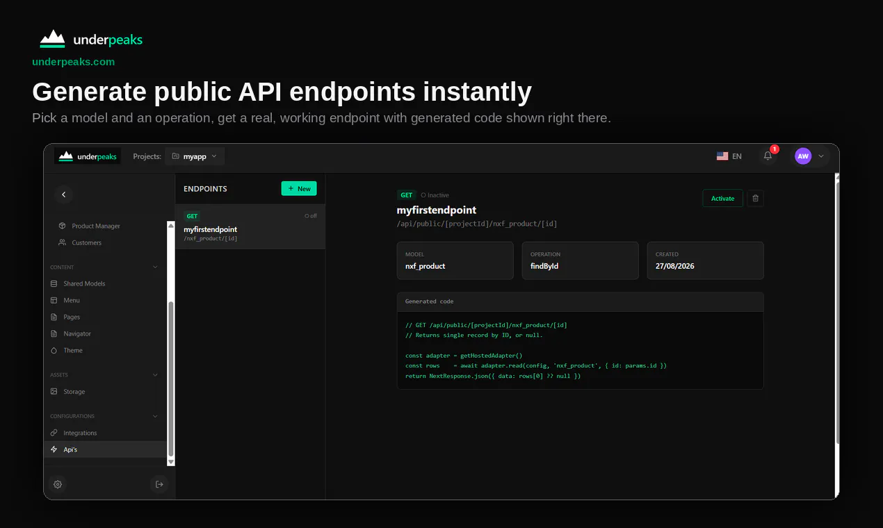
Task: Click the Api's lightning icon
Action: coord(54,449)
